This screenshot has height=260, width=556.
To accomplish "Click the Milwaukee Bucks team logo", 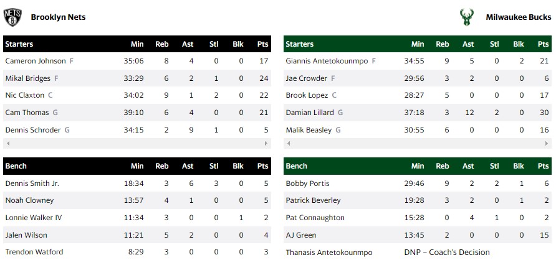I will (465, 17).
